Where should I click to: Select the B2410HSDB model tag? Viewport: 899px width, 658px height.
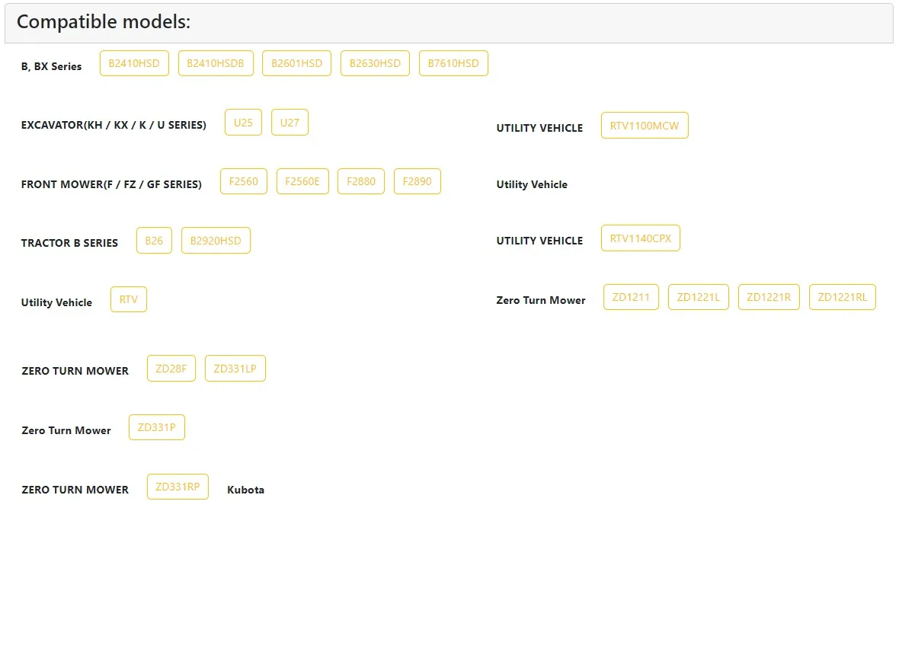(x=216, y=63)
